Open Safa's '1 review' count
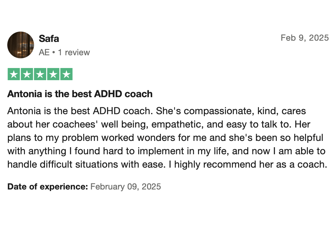This screenshot has height=249, width=333. pos(74,52)
